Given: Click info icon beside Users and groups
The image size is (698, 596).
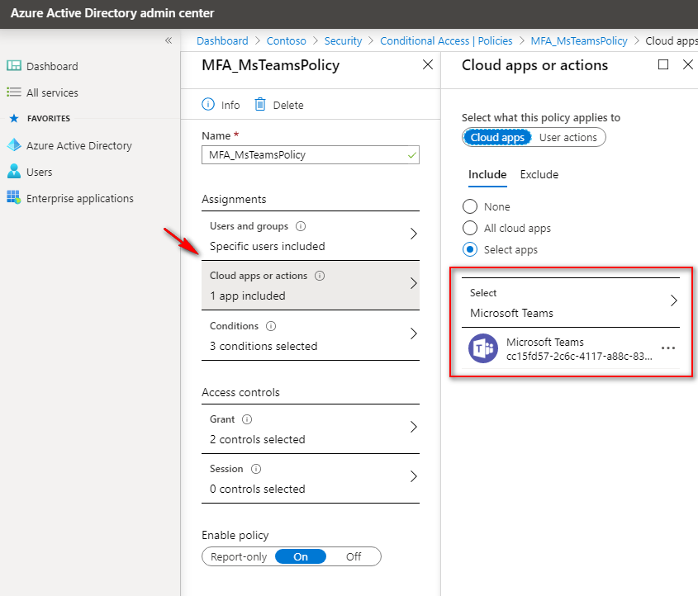Looking at the screenshot, I should point(301,226).
